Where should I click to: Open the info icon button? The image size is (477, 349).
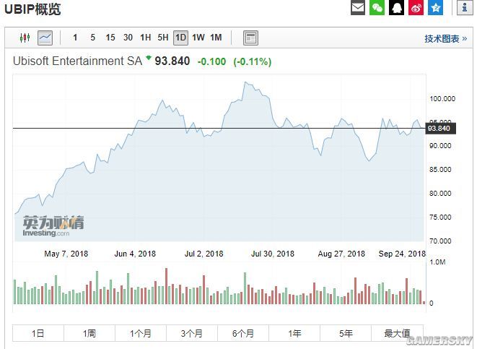[x=465, y=7]
